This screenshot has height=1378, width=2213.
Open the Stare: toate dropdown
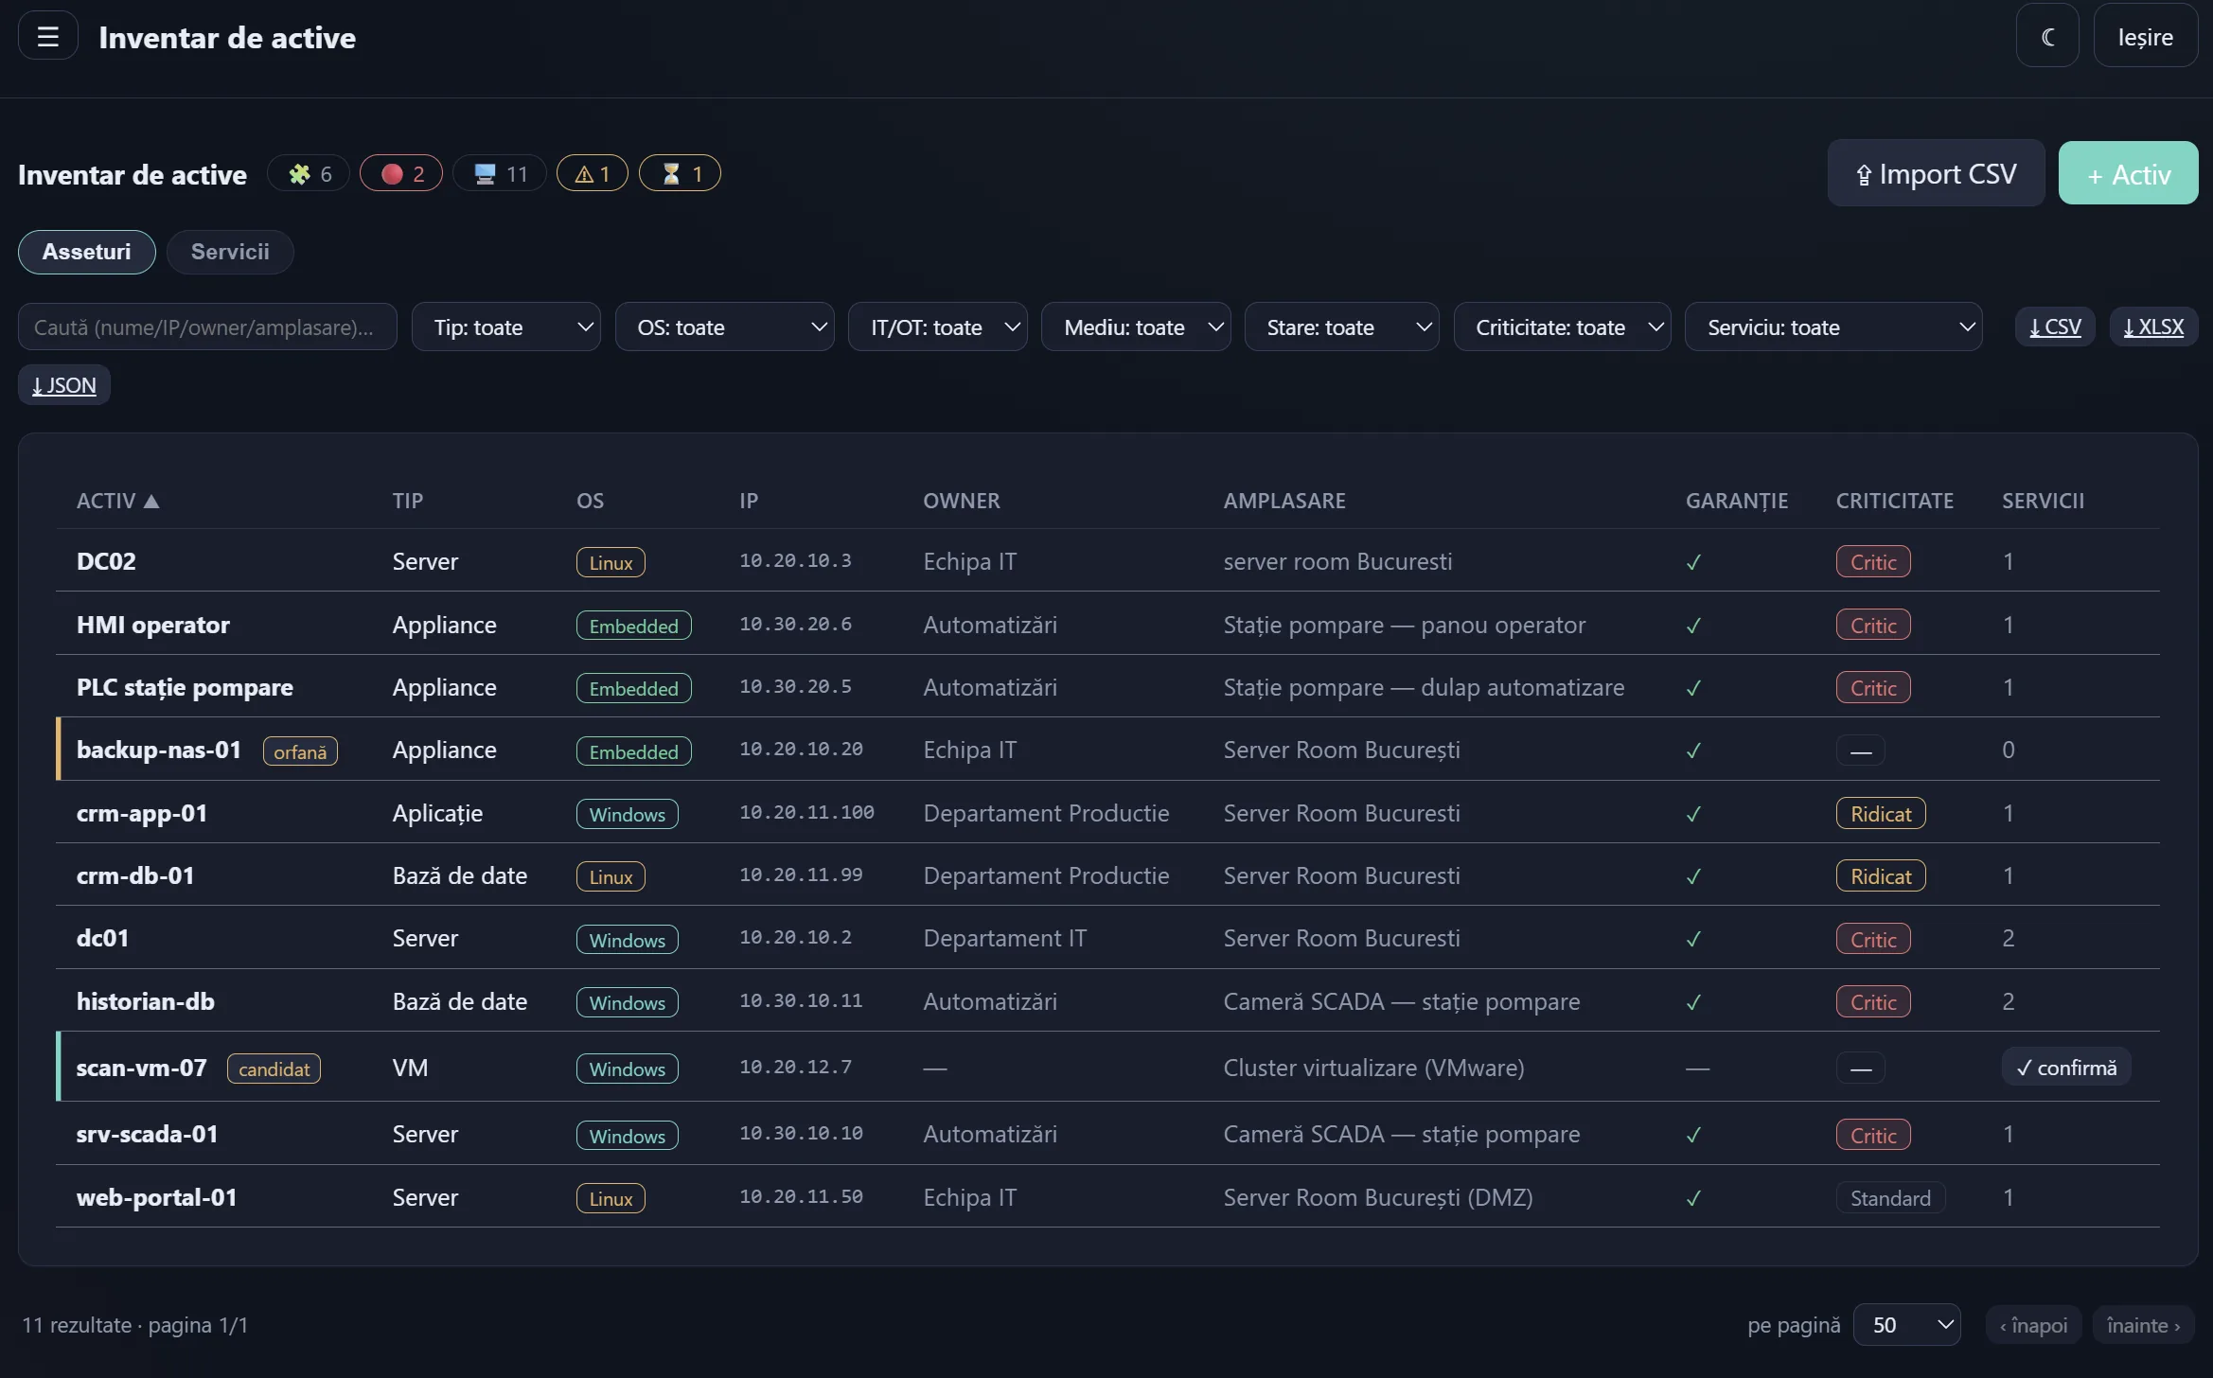pyautogui.click(x=1341, y=327)
